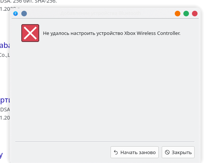The height and width of the screenshot is (163, 208).
Task: Close dialog using the red circle button
Action: click(x=195, y=13)
